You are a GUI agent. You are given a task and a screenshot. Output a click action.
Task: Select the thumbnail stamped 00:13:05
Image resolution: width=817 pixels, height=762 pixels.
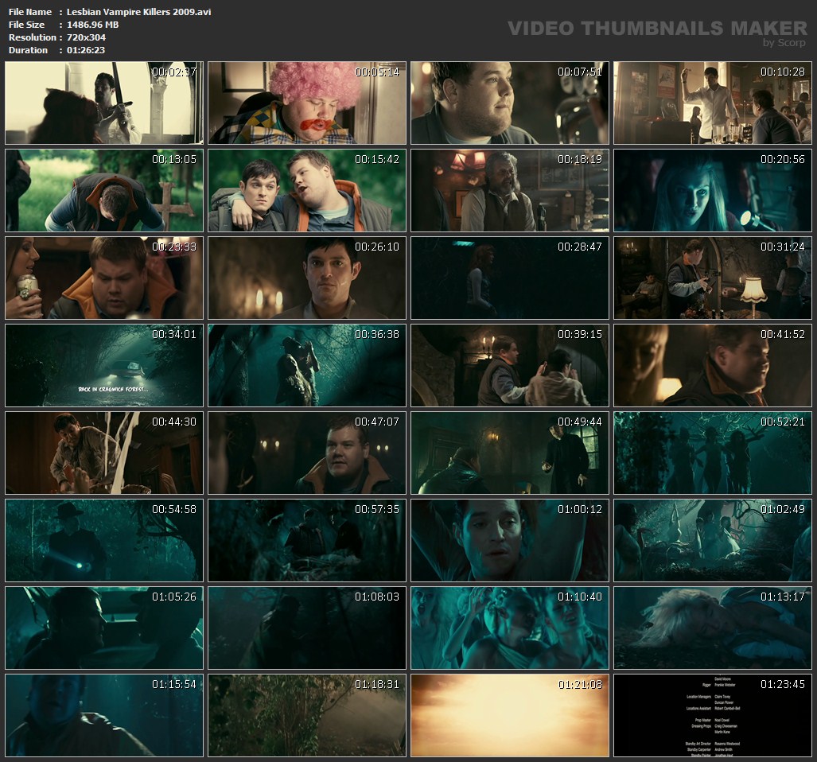[x=104, y=190]
